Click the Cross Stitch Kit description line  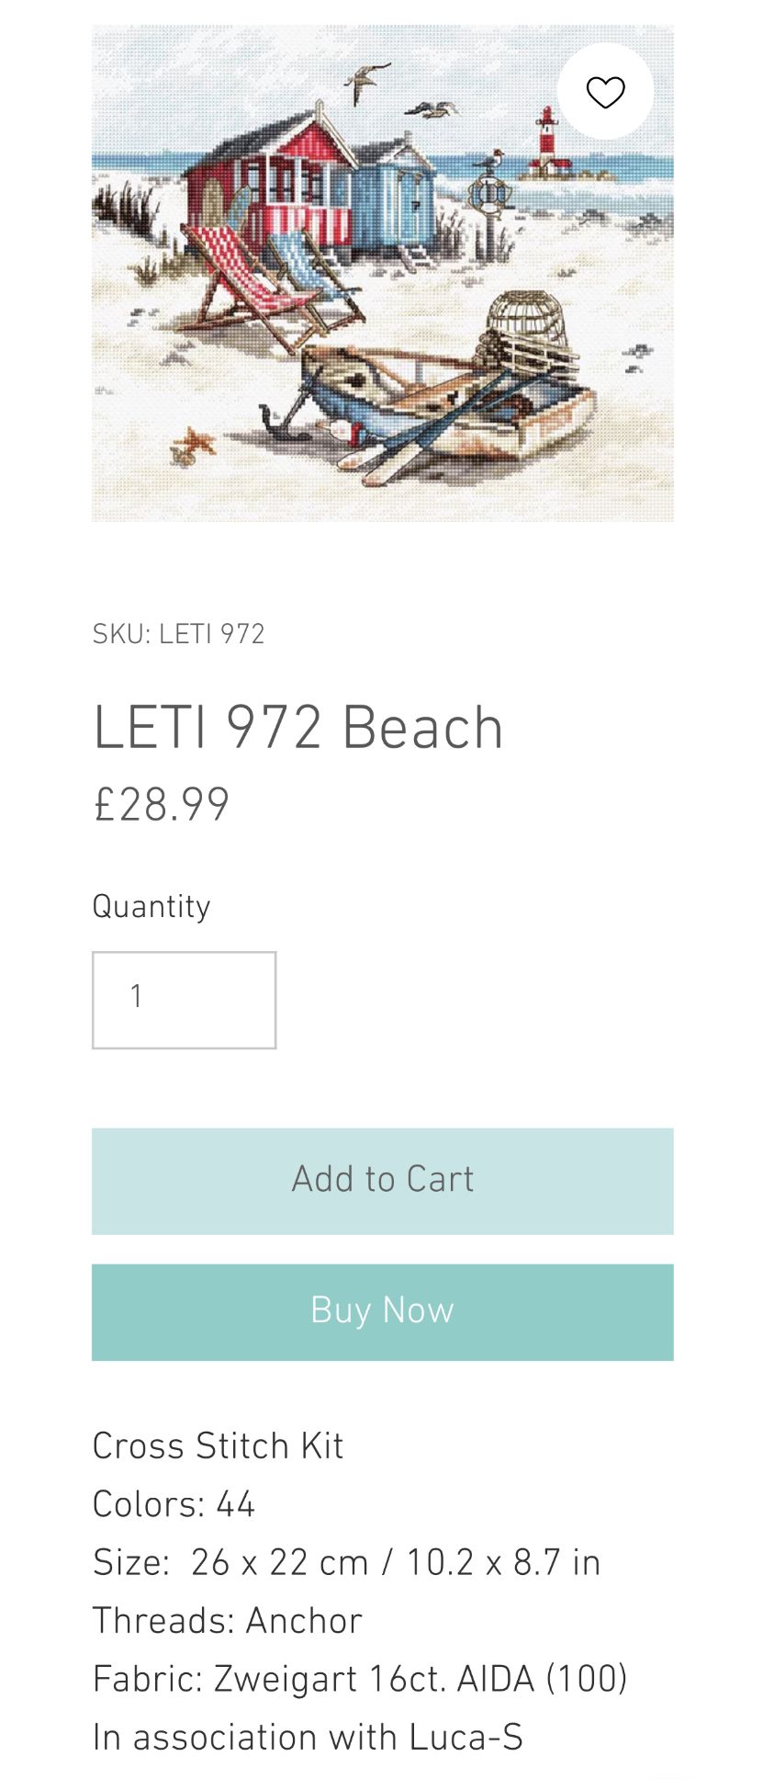[218, 1446]
